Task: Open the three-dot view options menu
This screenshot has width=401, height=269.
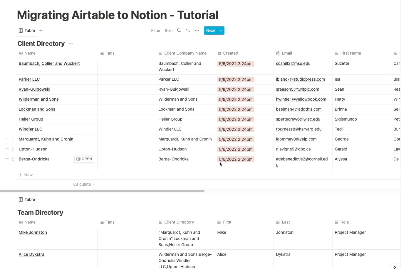Action: [197, 31]
